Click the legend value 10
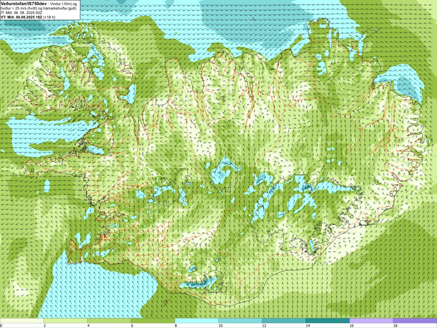This screenshot has height=328, width=437. [220, 326]
